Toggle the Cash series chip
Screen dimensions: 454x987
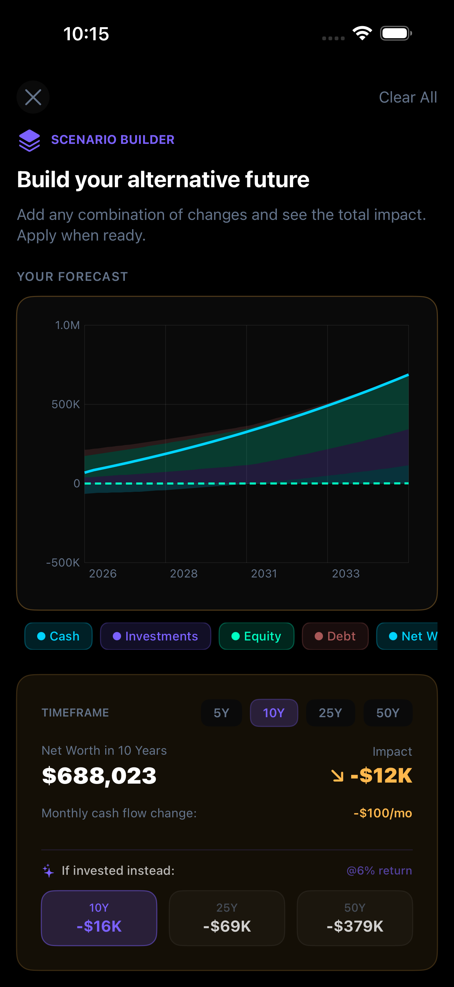[x=58, y=636]
